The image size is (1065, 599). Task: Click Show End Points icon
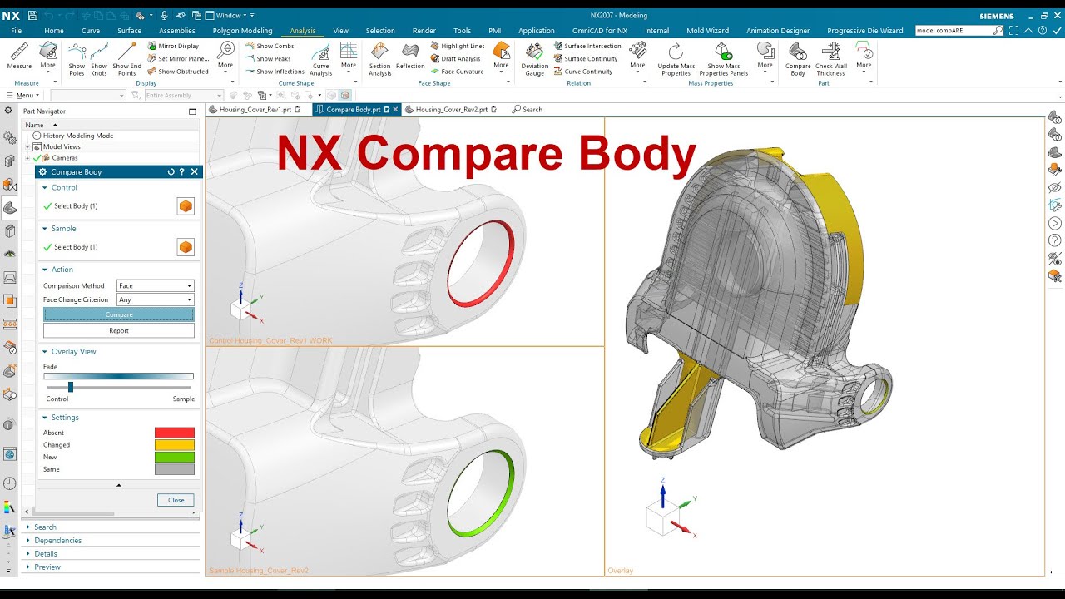pos(127,60)
